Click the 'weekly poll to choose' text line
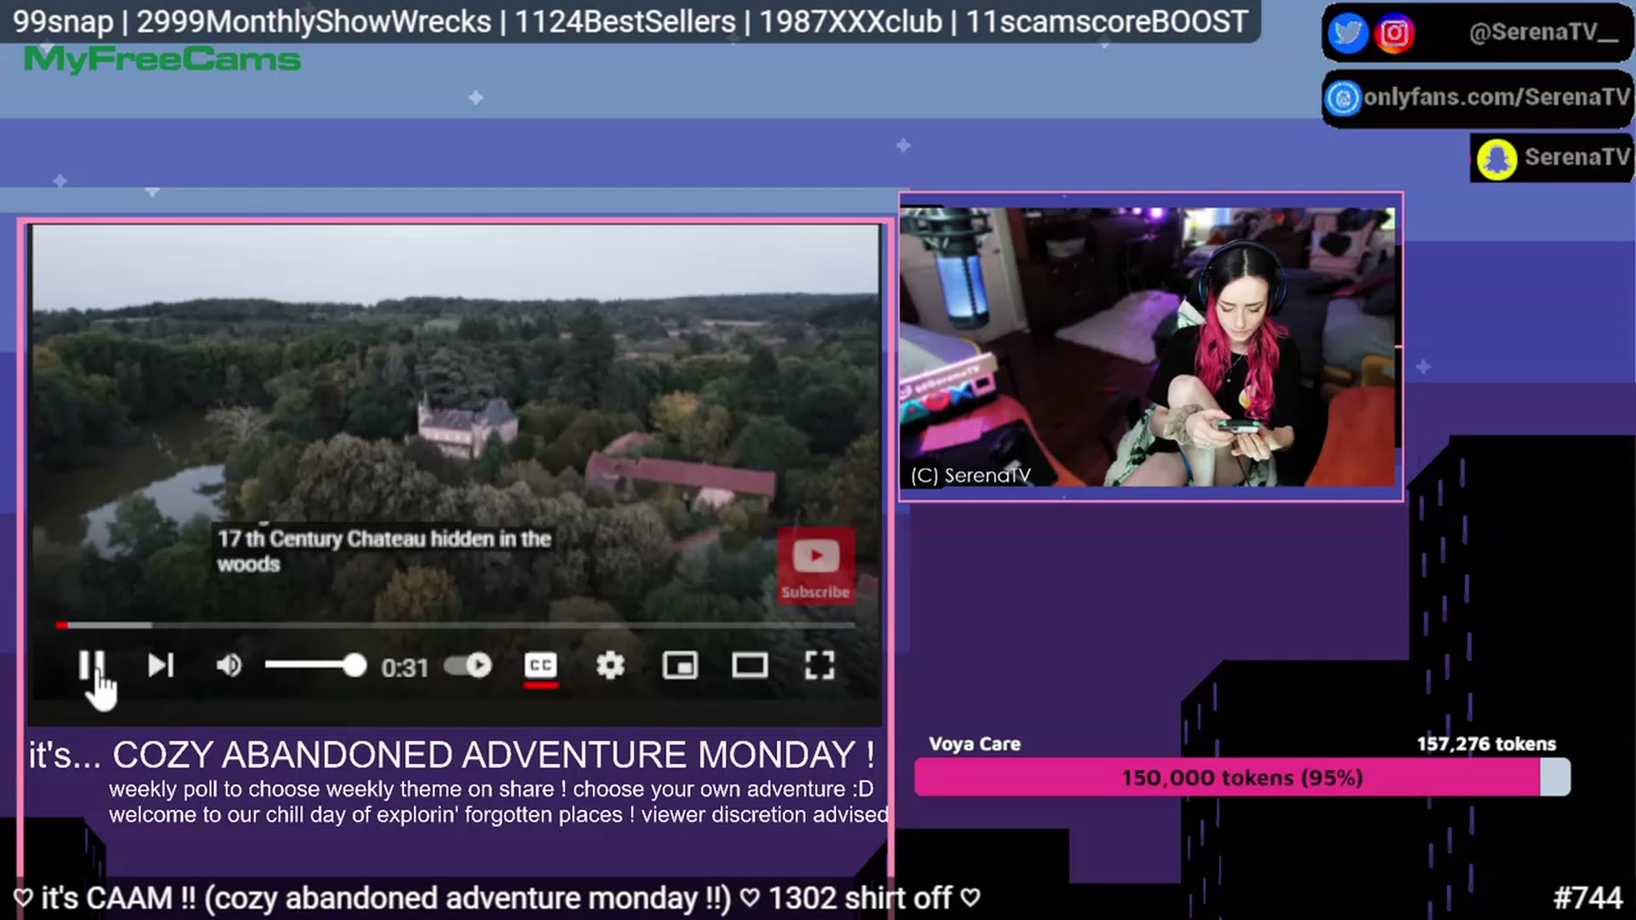 pos(491,789)
